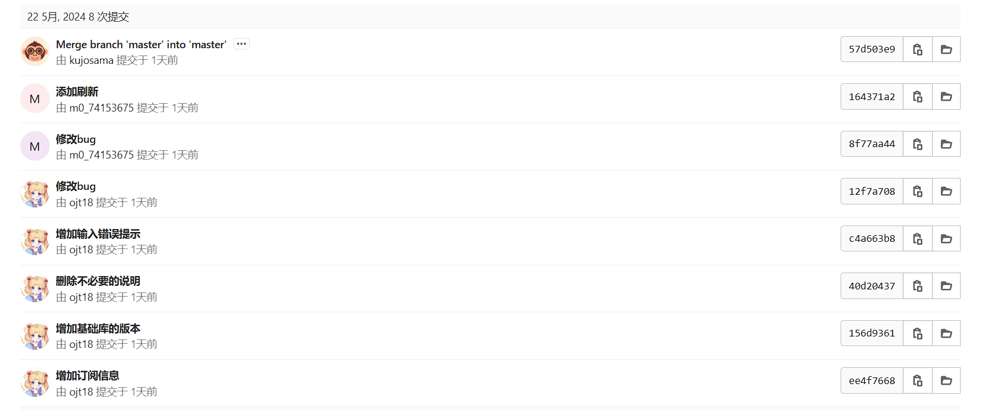The width and height of the screenshot is (998, 410).
Task: Open the 增加订阅信息 commit
Action: coord(87,376)
